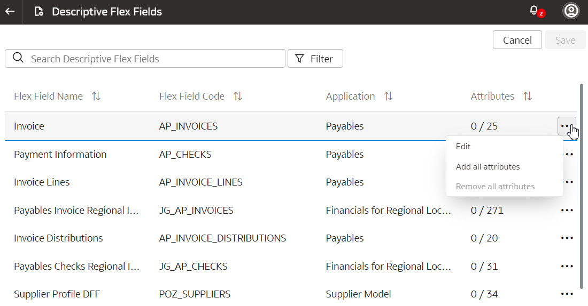Select the Invoice Lines row name
This screenshot has width=588, height=306.
point(42,182)
